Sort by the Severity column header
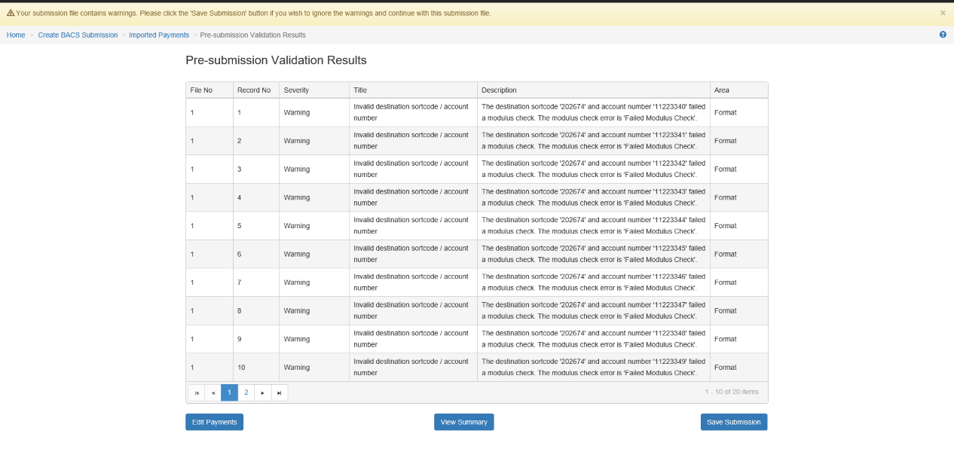The image size is (954, 464). [x=296, y=90]
